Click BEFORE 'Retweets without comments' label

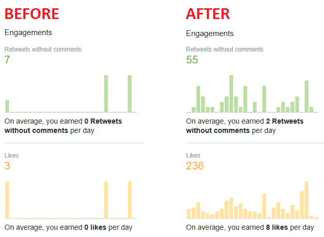click(43, 49)
